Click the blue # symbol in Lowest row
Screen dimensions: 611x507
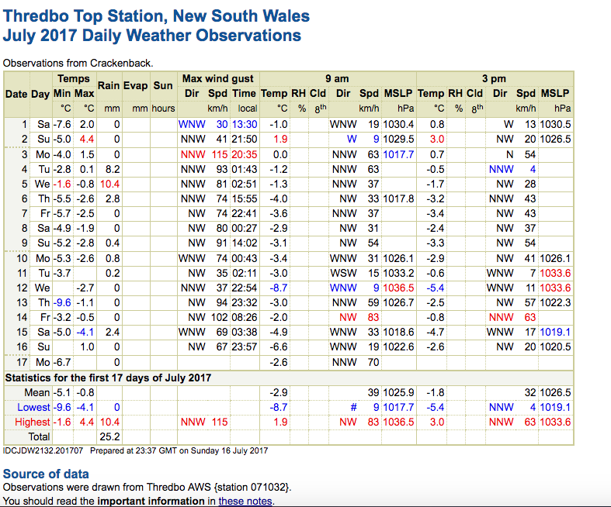[353, 407]
